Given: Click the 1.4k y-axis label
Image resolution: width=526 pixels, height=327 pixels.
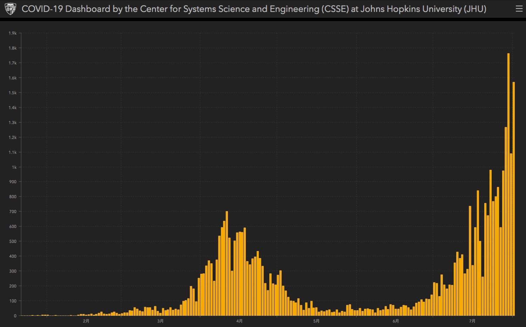Looking at the screenshot, I should tap(13, 107).
